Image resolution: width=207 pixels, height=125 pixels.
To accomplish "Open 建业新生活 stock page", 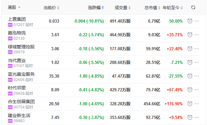I will pos(19,115).
